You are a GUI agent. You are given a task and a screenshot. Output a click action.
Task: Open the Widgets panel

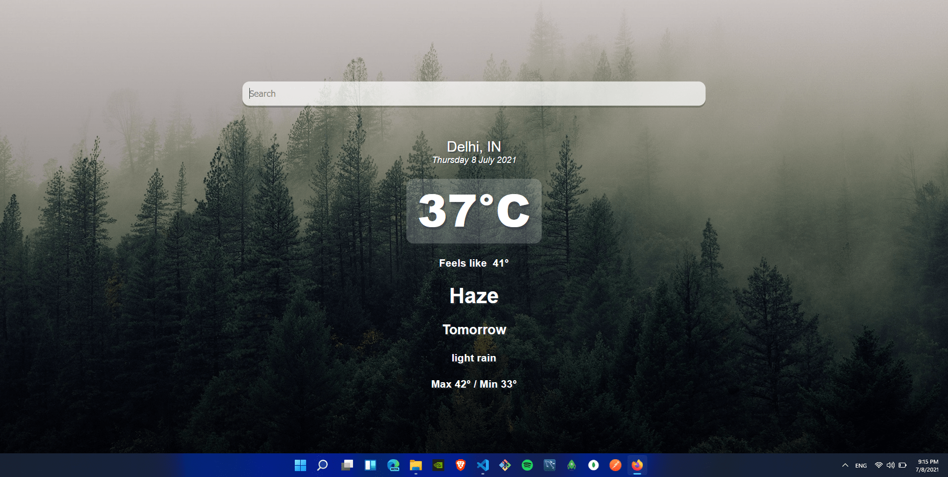[x=370, y=465]
